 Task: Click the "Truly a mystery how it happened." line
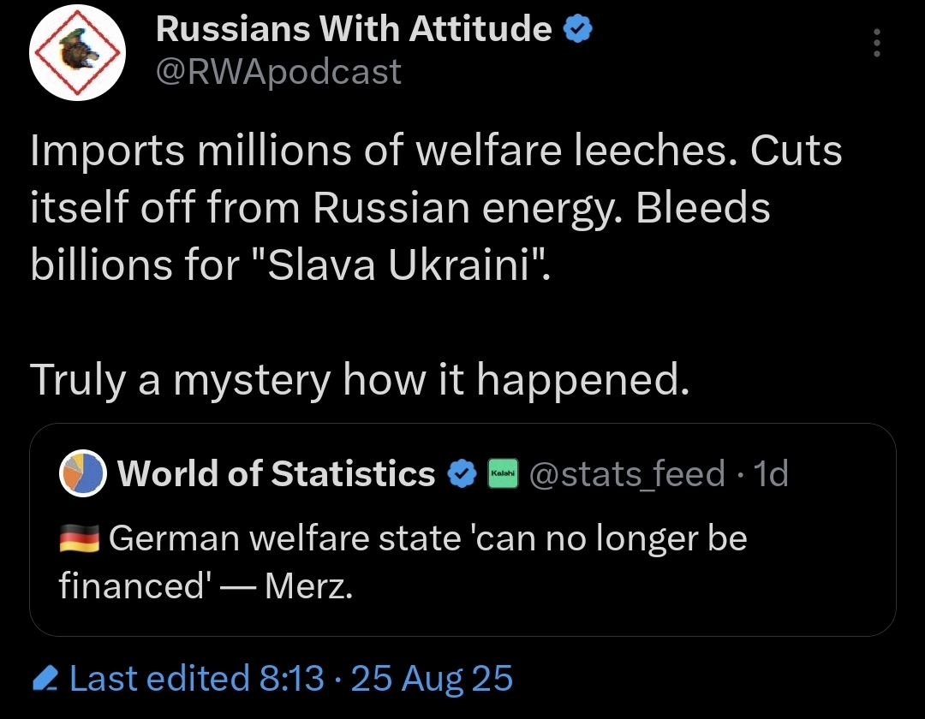[x=359, y=379]
